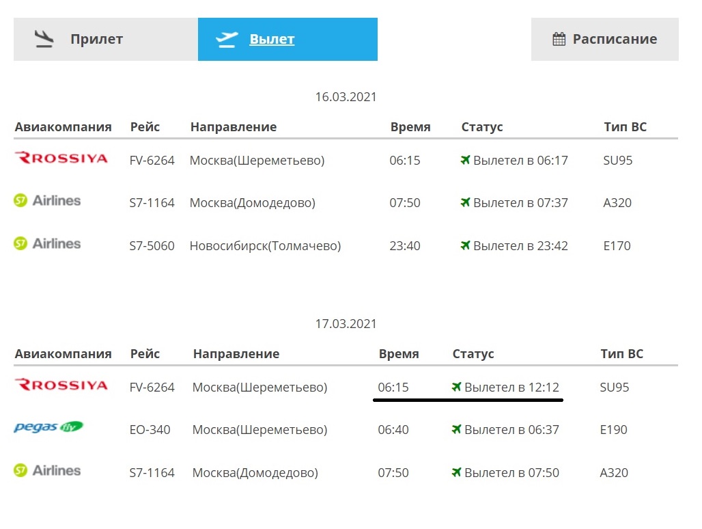Screen dimensions: 702x529
Task: Click Авиакомпания header in the 16.03.2021 table
Action: pos(63,127)
